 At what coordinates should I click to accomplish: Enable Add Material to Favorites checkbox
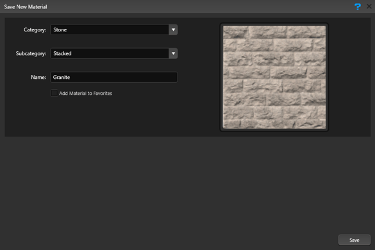point(54,93)
